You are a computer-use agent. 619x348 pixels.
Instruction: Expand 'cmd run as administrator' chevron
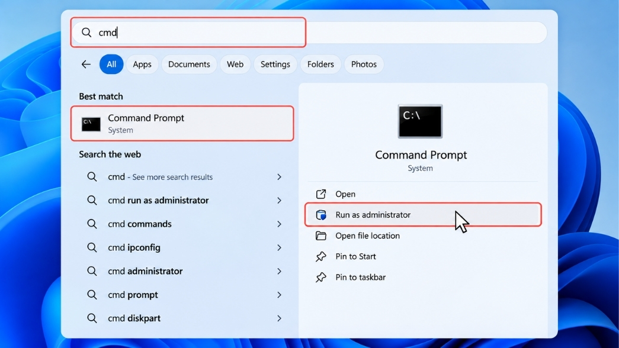pos(279,201)
